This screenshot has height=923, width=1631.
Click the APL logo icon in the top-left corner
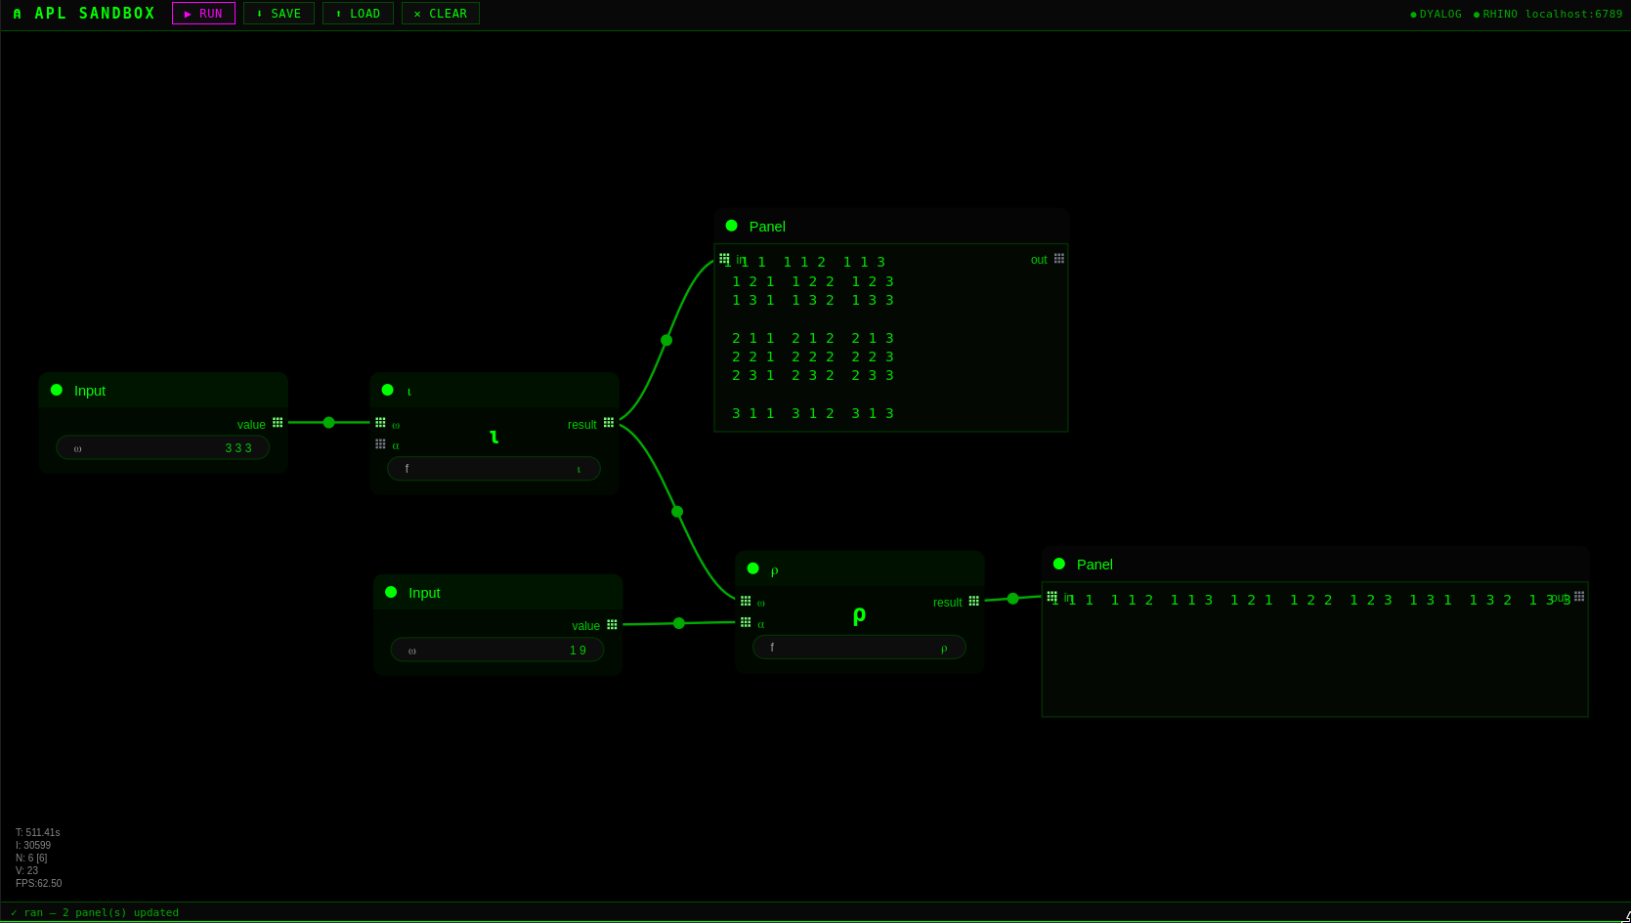pos(16,14)
